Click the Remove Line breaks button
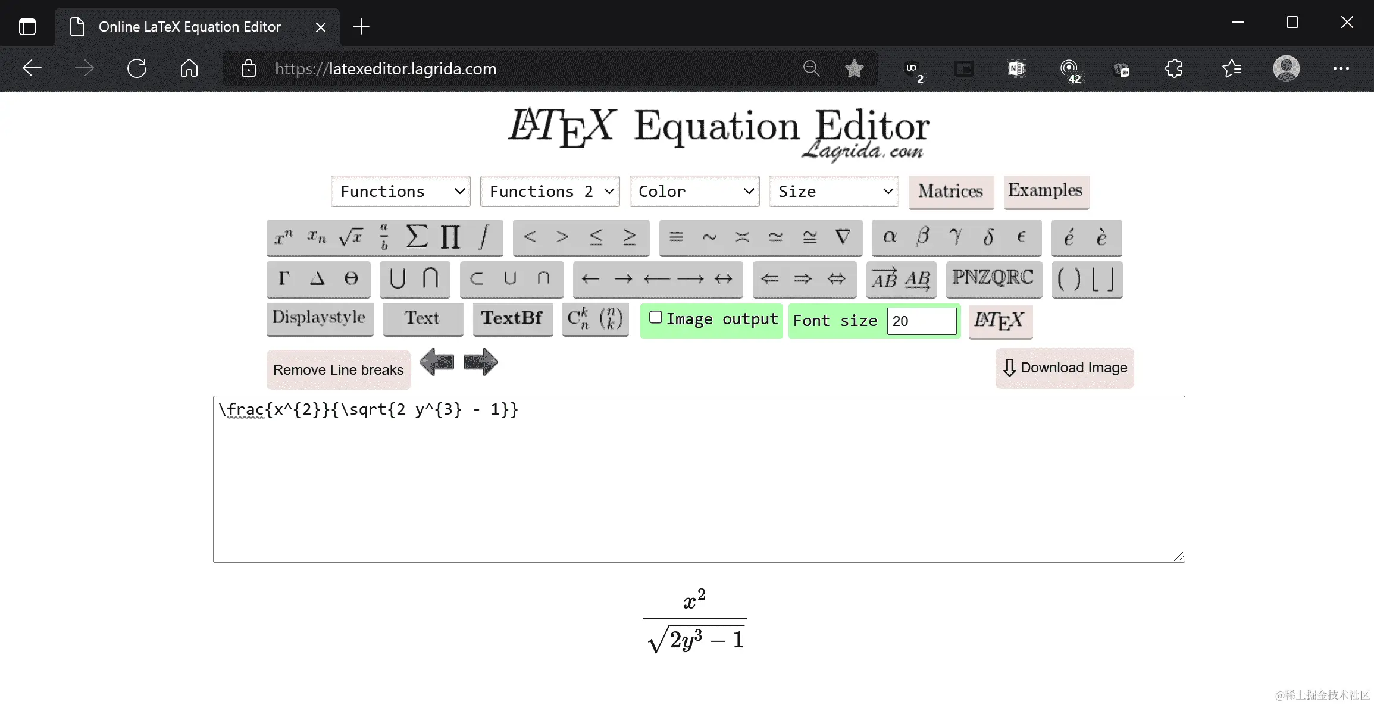1374x705 pixels. pyautogui.click(x=338, y=370)
